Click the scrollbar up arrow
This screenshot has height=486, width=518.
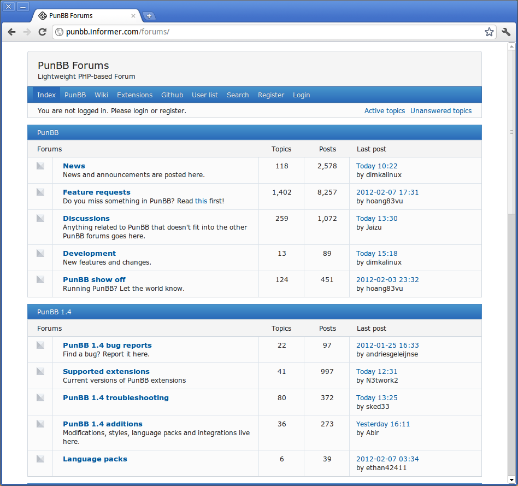click(511, 46)
